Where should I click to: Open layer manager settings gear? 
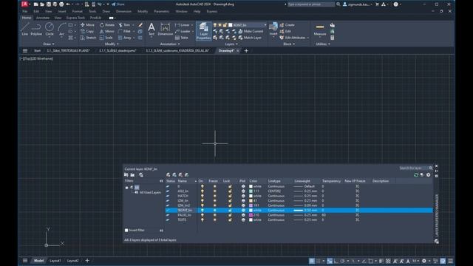point(429,175)
